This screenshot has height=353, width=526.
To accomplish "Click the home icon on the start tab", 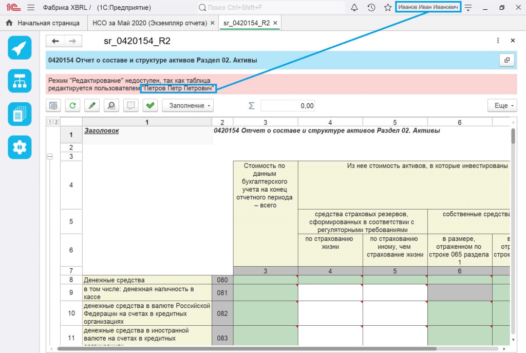I will [9, 23].
